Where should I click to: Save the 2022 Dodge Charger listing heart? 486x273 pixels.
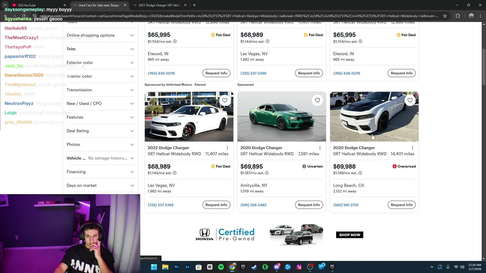[x=225, y=100]
